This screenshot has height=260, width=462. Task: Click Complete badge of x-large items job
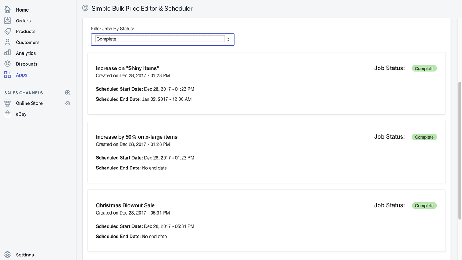click(424, 137)
